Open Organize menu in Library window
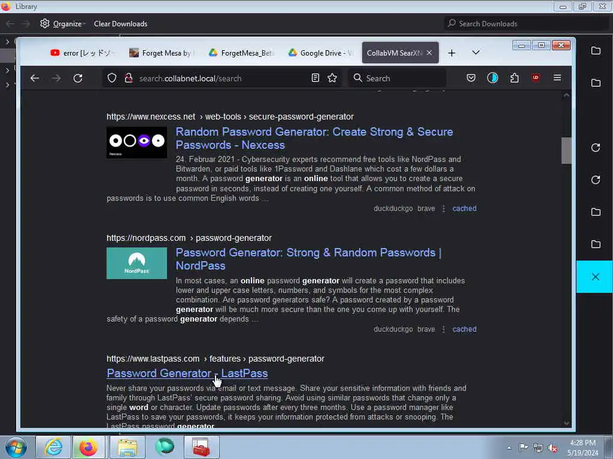This screenshot has width=613, height=459. 62,24
